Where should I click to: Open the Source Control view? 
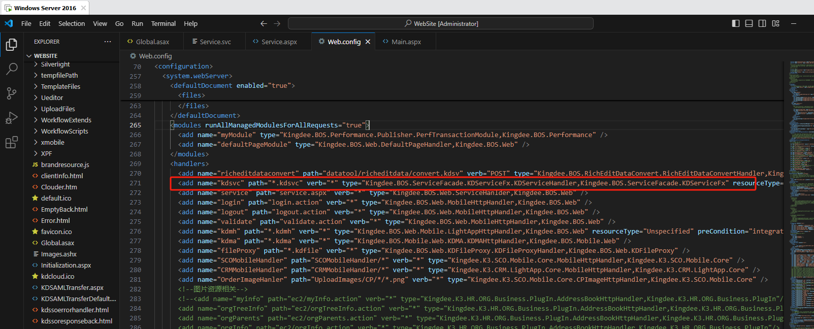click(11, 93)
